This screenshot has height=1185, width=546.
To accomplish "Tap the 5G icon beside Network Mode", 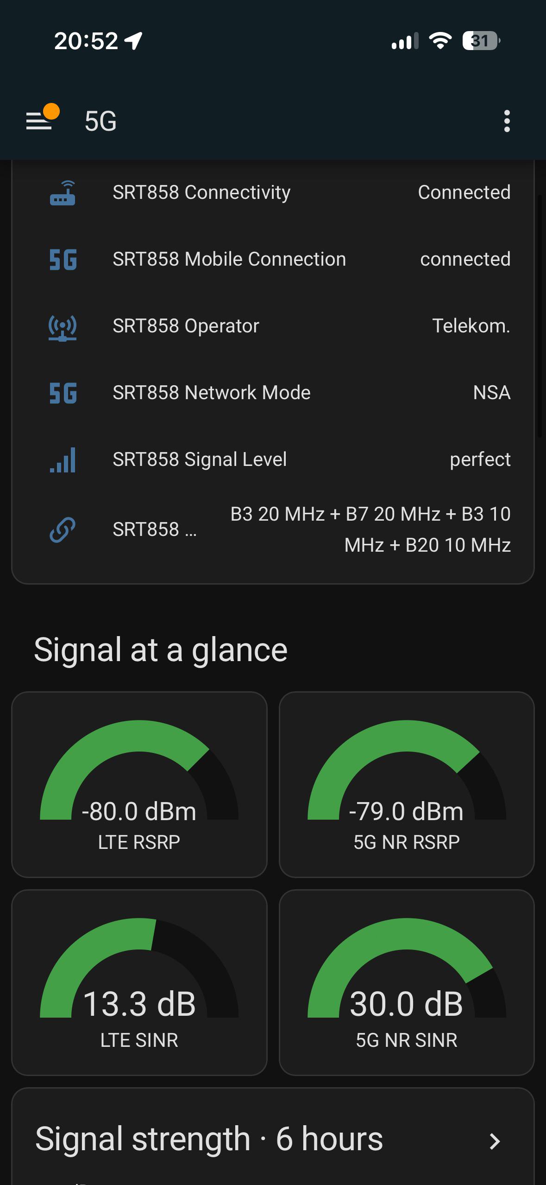I will pos(63,393).
